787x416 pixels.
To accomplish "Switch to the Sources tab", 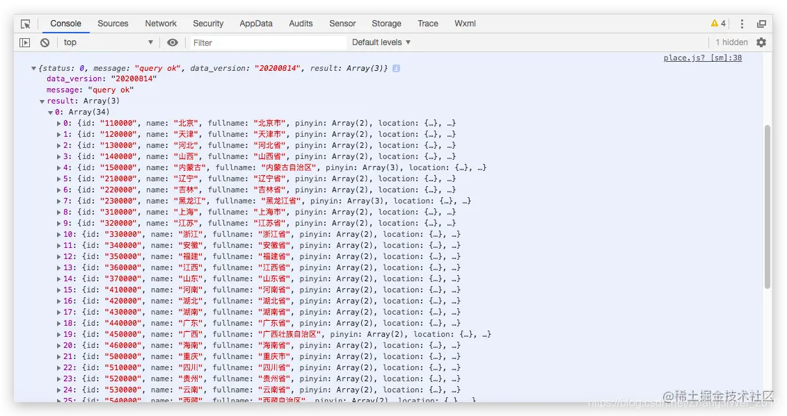I will point(113,24).
